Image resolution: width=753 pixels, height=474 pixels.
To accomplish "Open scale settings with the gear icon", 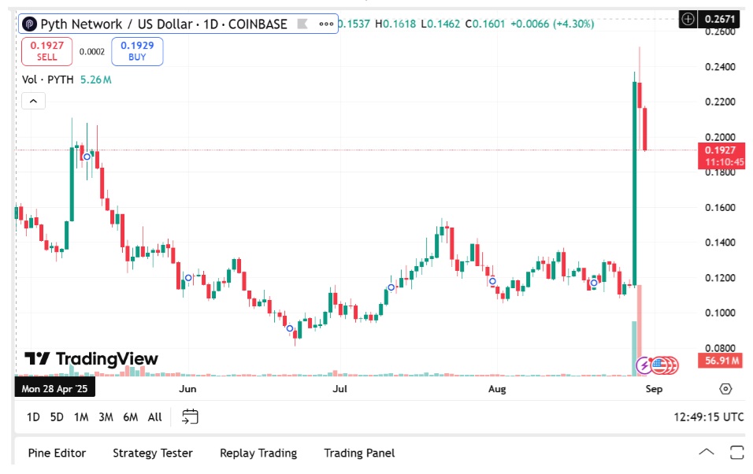I will click(725, 388).
